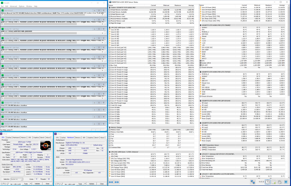Viewport: 291px width, 186px height.
Task: Select the Chipset temperature sensor row
Action: 243,36
